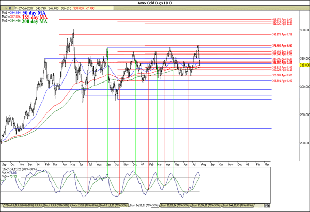Click the 392.578 App 0.786 Fibonacci level label

tap(283, 34)
